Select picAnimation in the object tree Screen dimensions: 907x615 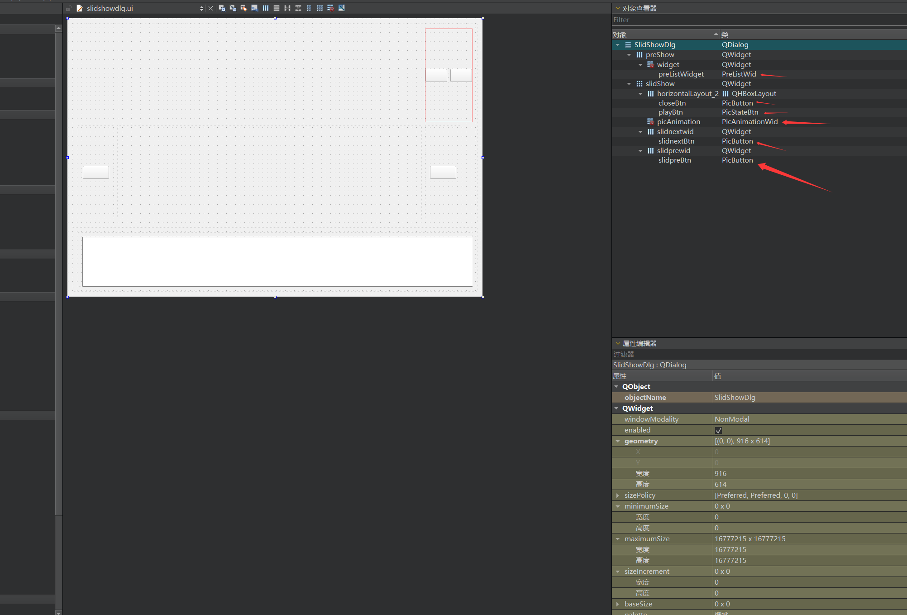point(678,122)
